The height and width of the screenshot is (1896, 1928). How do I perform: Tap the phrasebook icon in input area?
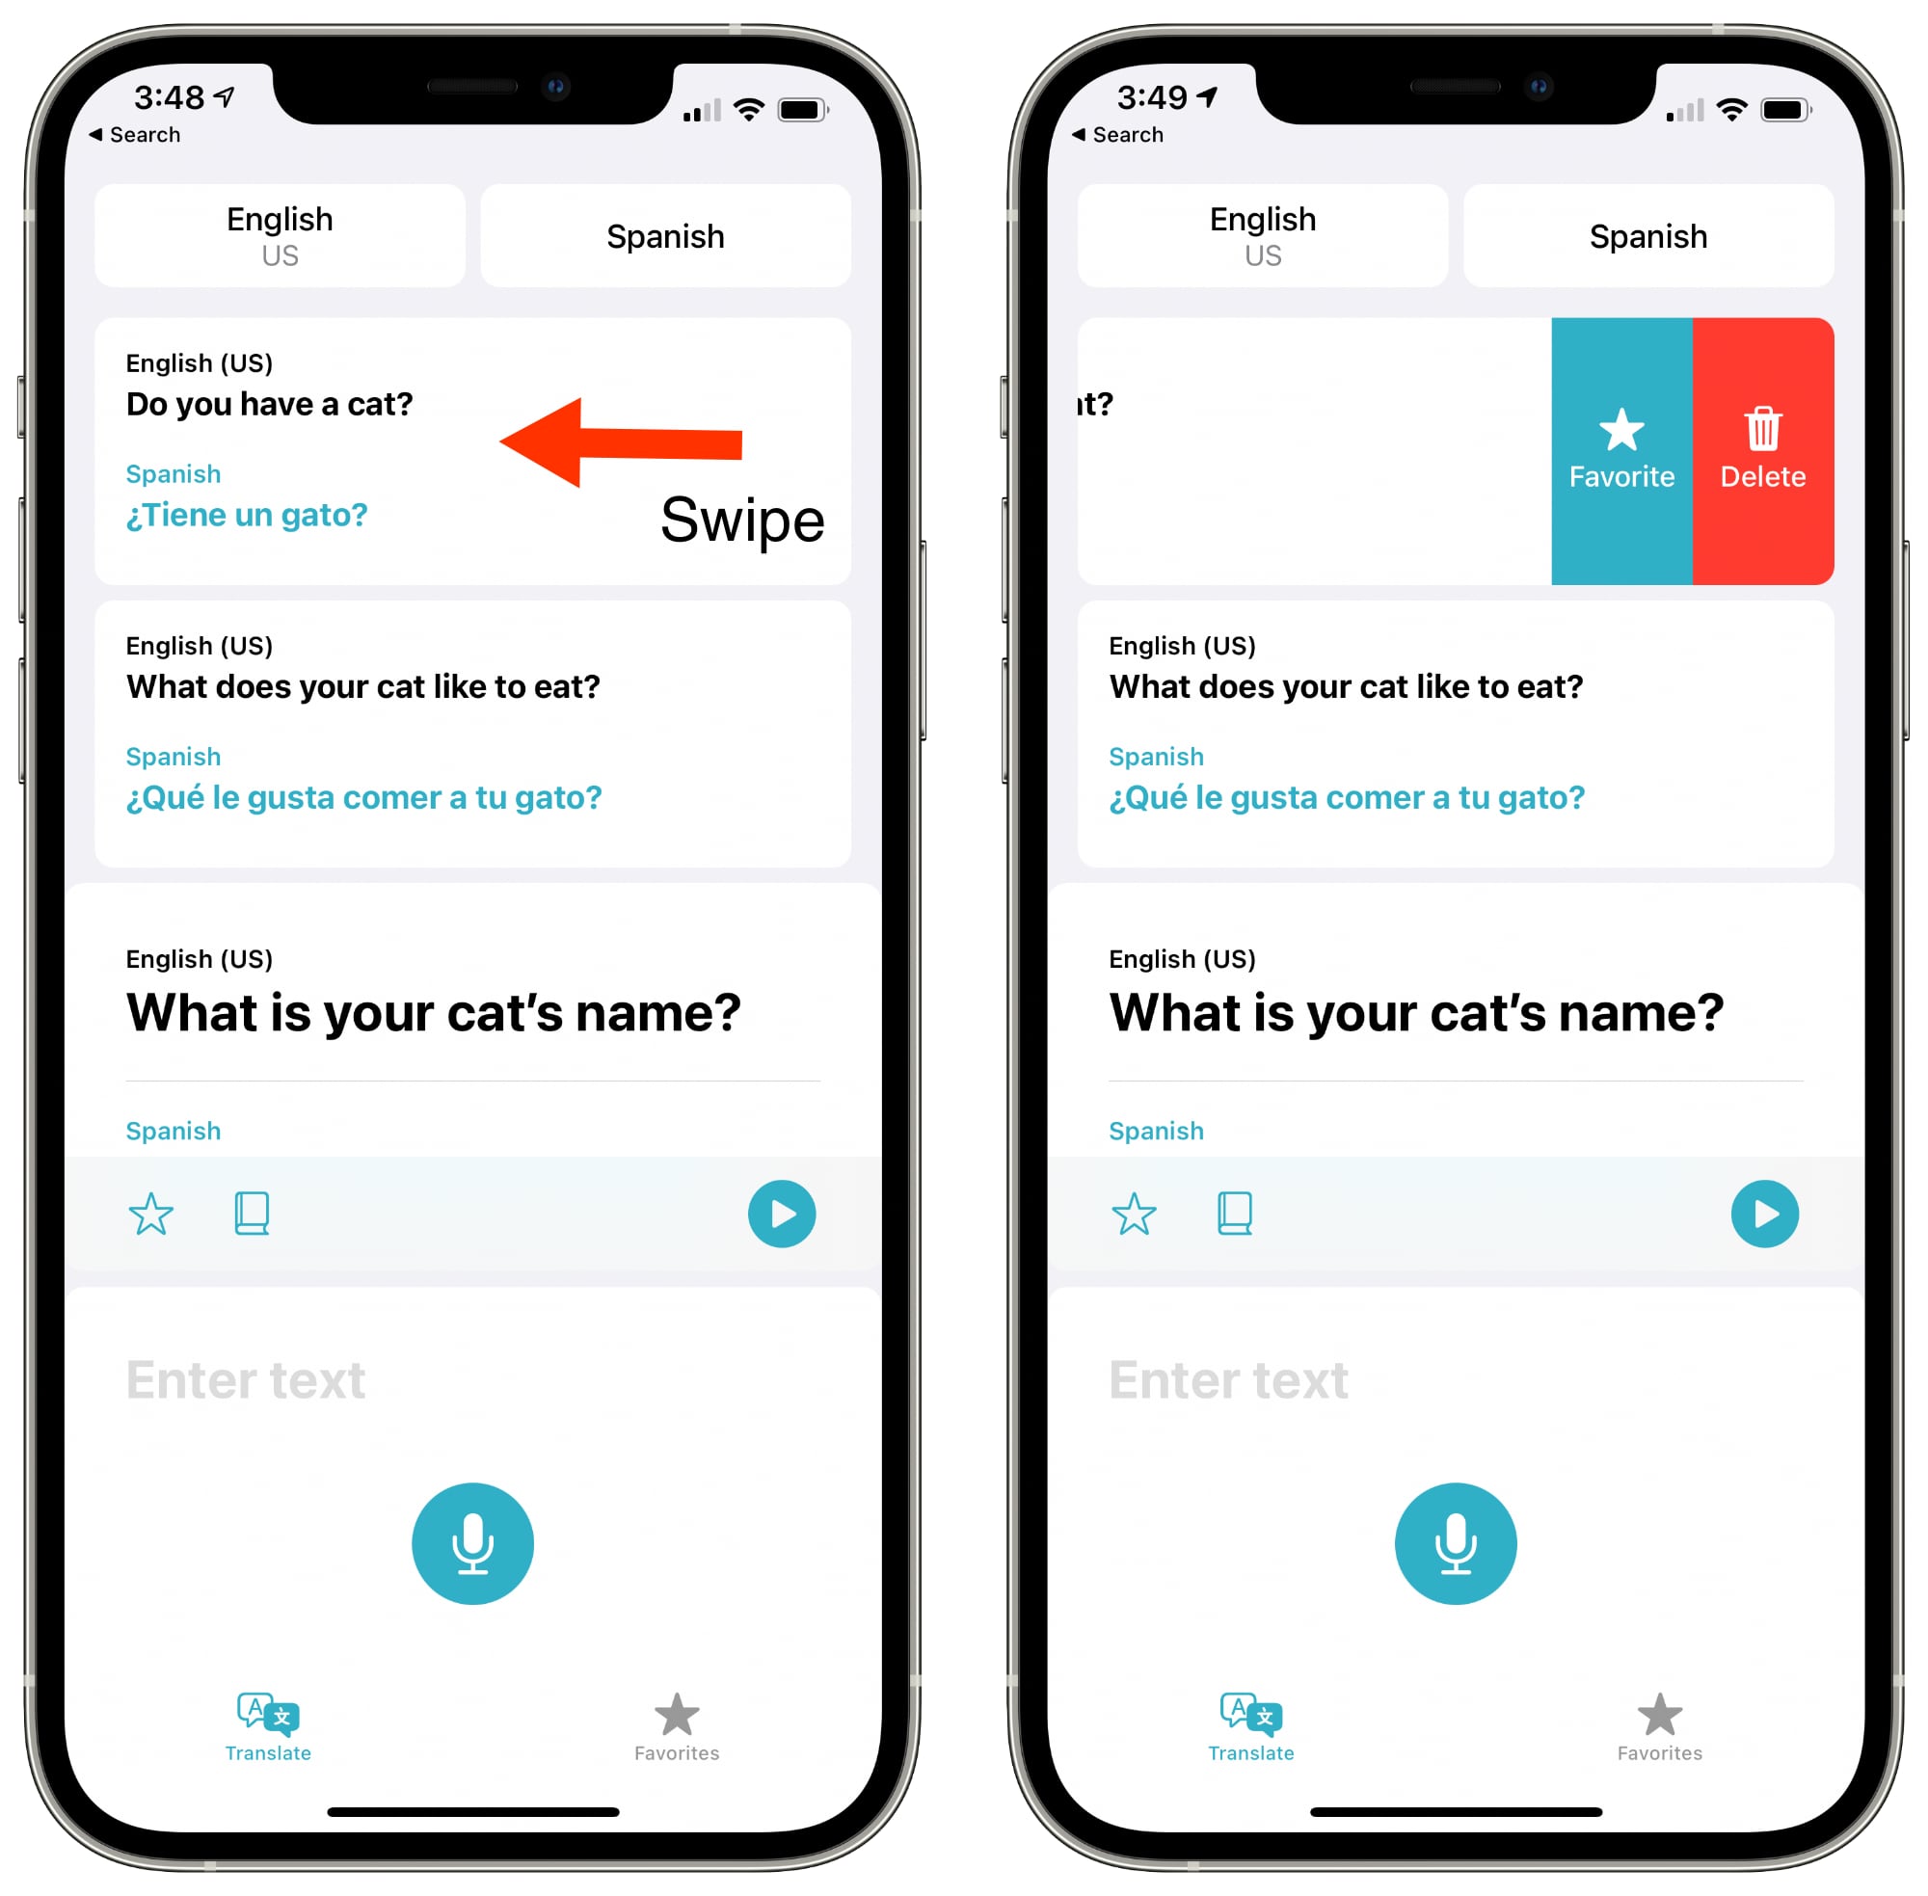tap(249, 1212)
